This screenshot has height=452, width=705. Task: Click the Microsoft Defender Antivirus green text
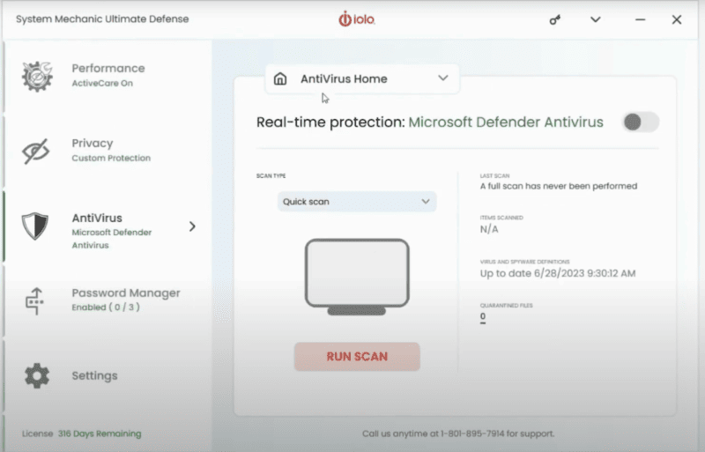[x=506, y=122]
